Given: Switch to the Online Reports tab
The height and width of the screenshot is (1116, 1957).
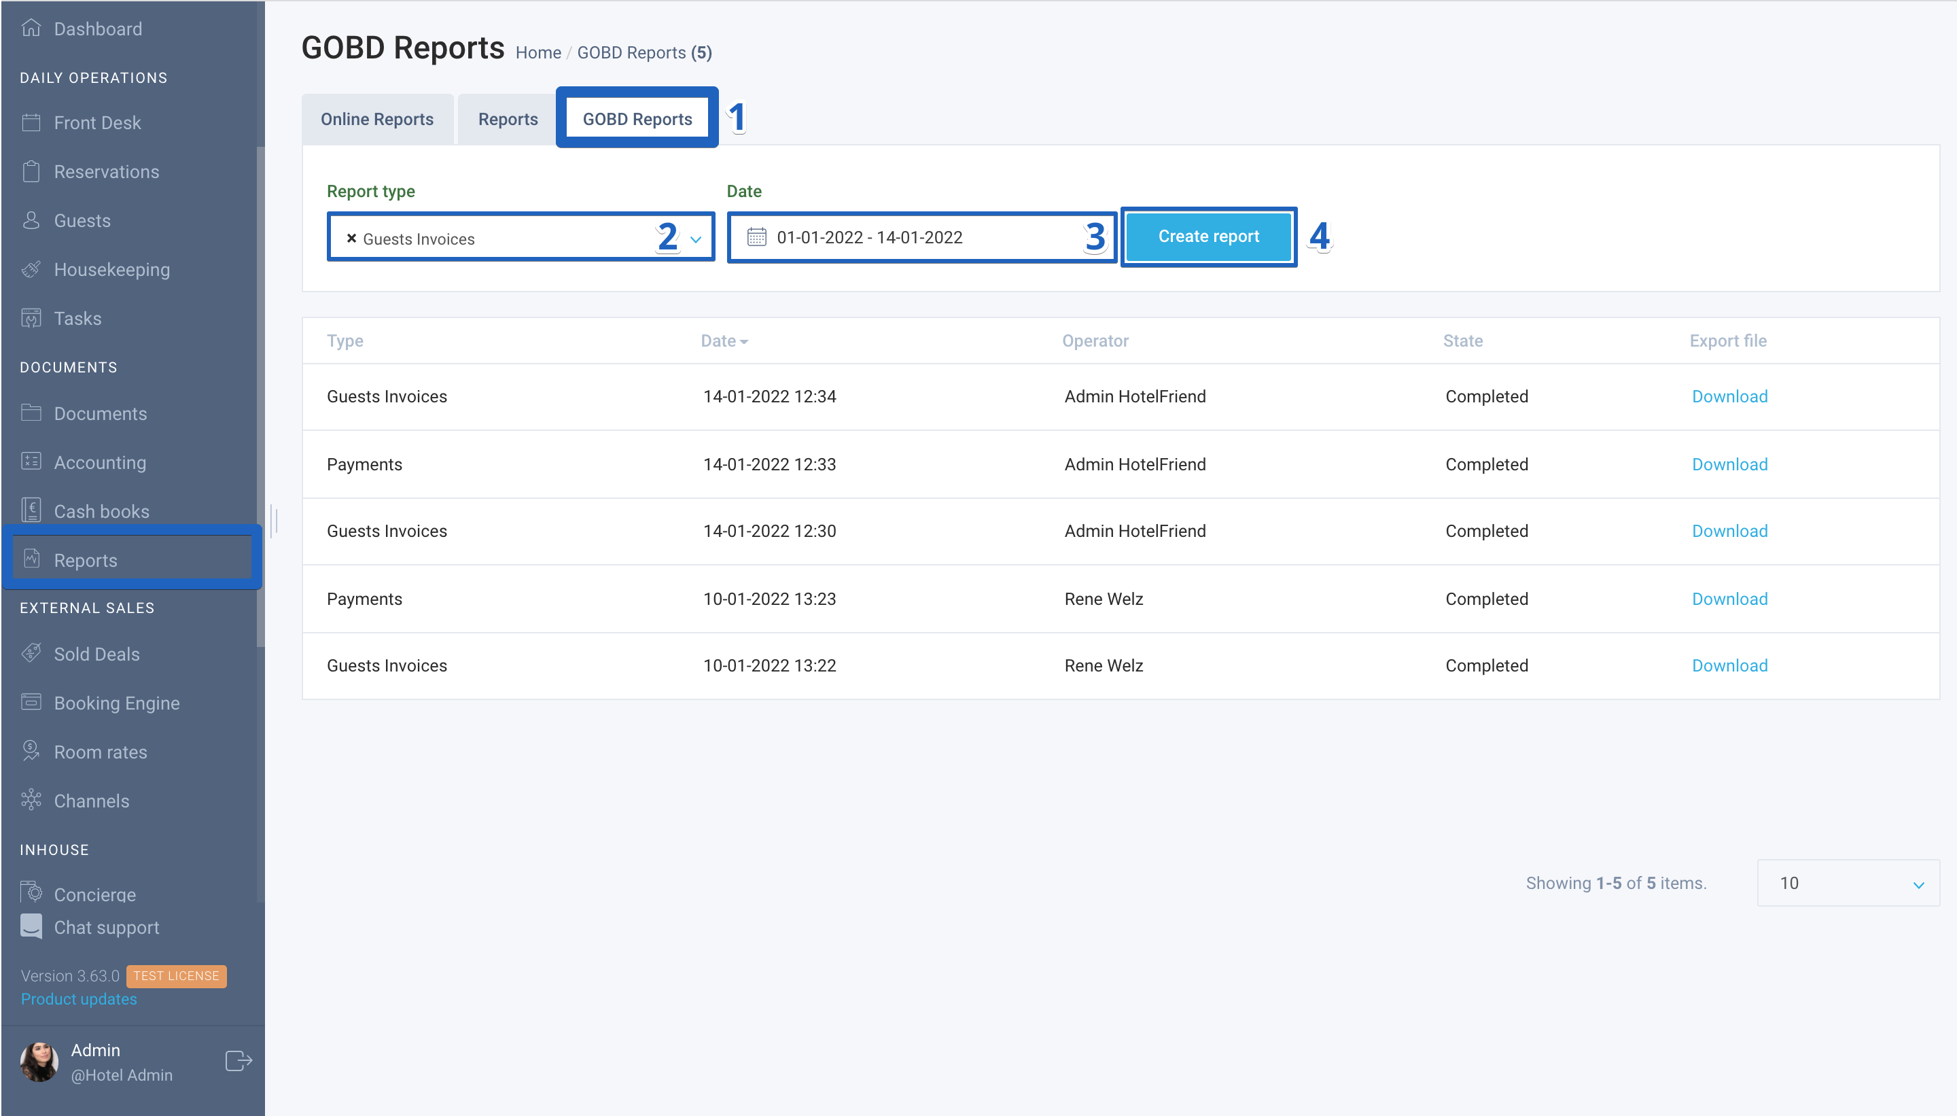Looking at the screenshot, I should (377, 119).
